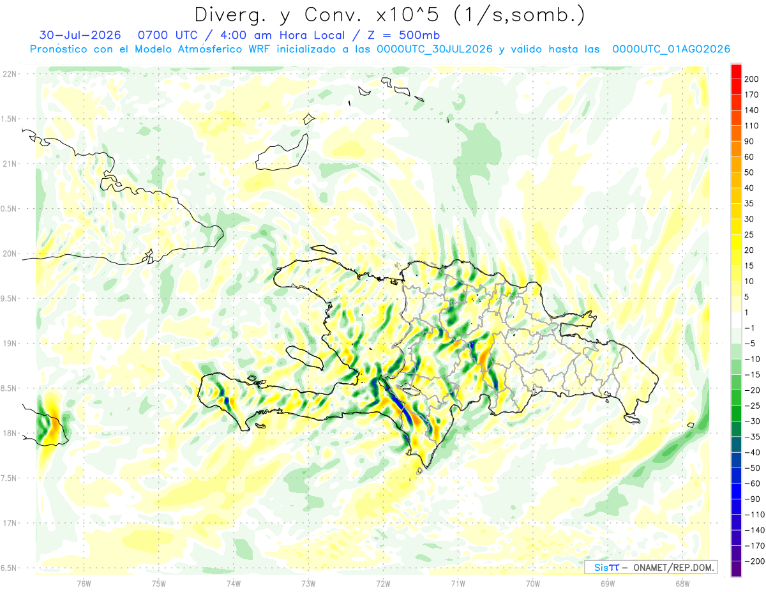The height and width of the screenshot is (592, 766).
Task: Click '0000UTC_01AGO2026' valid-until text
Action: click(x=671, y=49)
